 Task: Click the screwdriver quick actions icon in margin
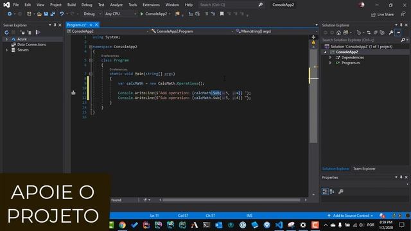coord(73,92)
